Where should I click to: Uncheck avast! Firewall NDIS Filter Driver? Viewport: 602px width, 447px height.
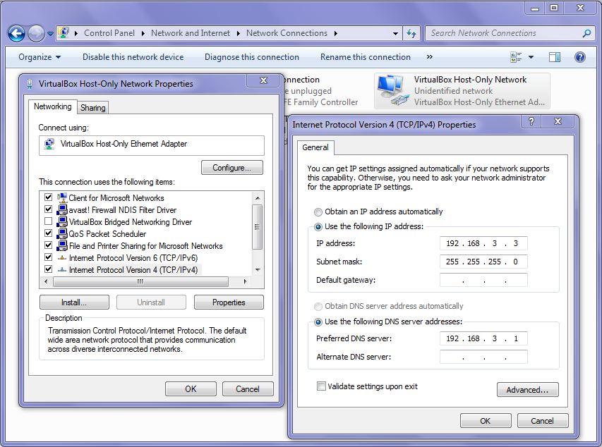[48, 209]
